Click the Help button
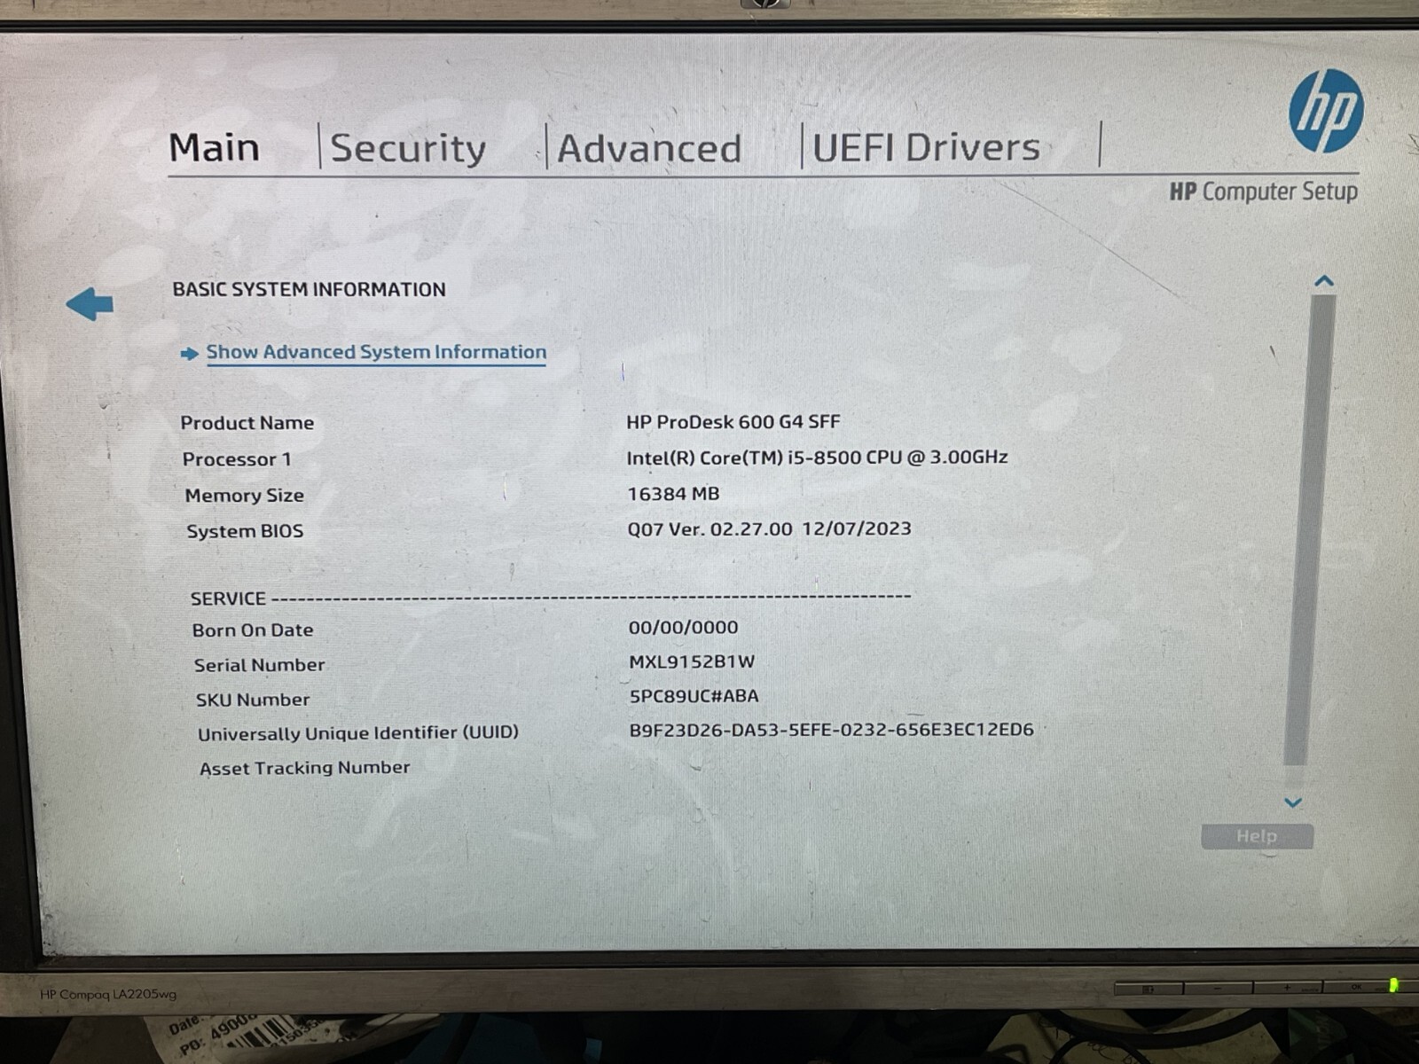This screenshot has height=1064, width=1419. (x=1257, y=836)
